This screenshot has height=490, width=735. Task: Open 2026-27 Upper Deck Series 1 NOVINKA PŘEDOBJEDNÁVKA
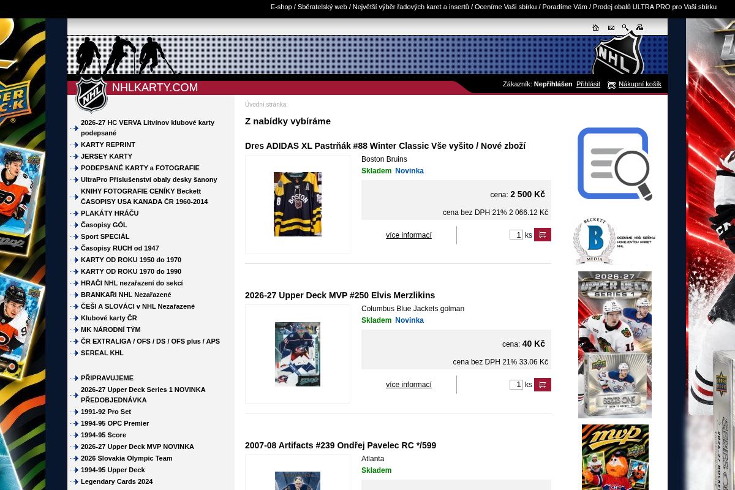pos(143,394)
